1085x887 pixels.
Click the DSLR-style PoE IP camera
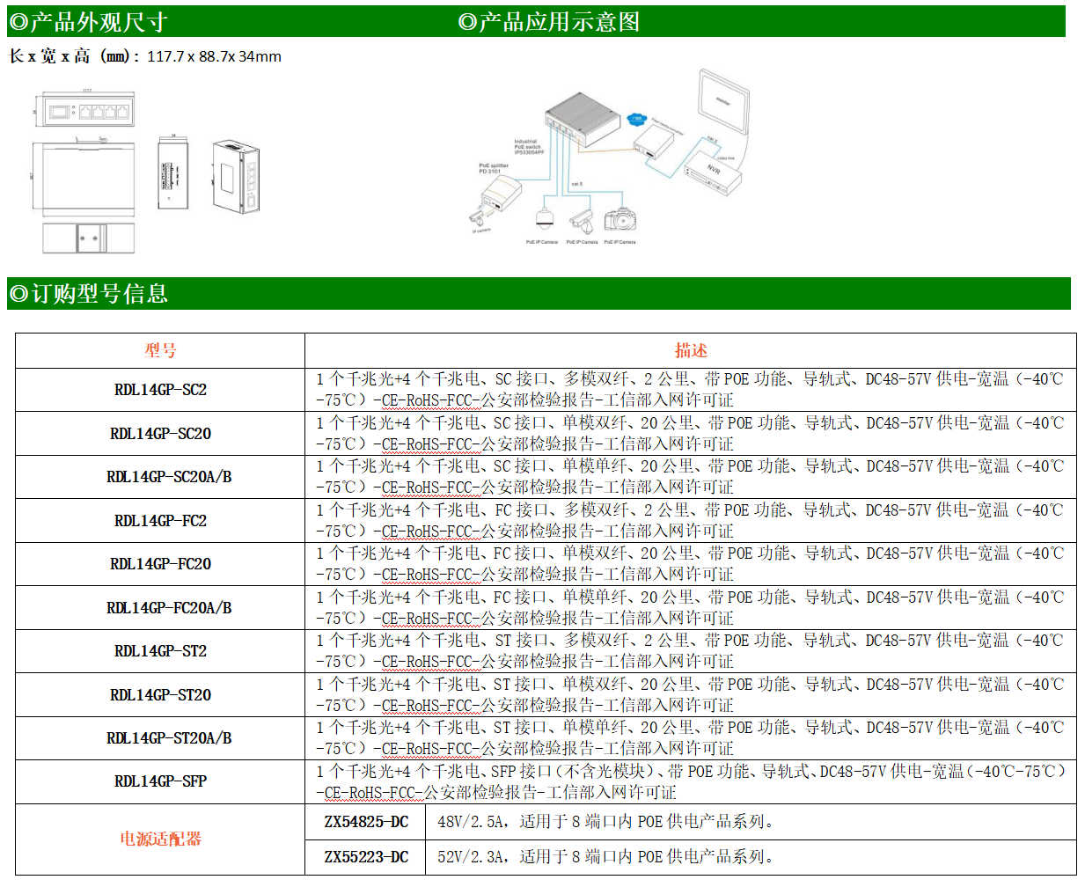[x=619, y=221]
